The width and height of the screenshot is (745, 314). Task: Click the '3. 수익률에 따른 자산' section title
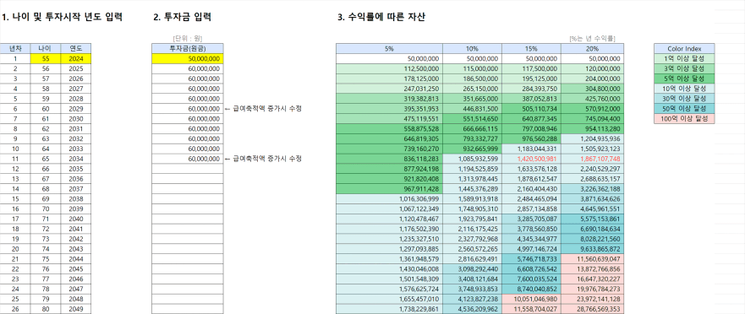tap(381, 18)
